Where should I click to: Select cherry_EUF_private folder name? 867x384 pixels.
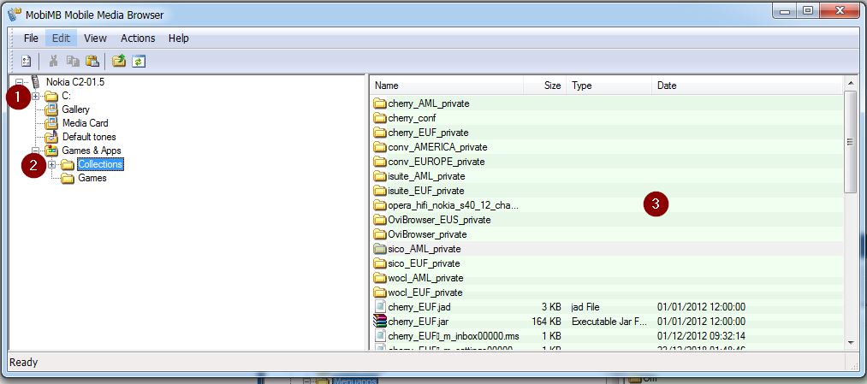coord(428,133)
